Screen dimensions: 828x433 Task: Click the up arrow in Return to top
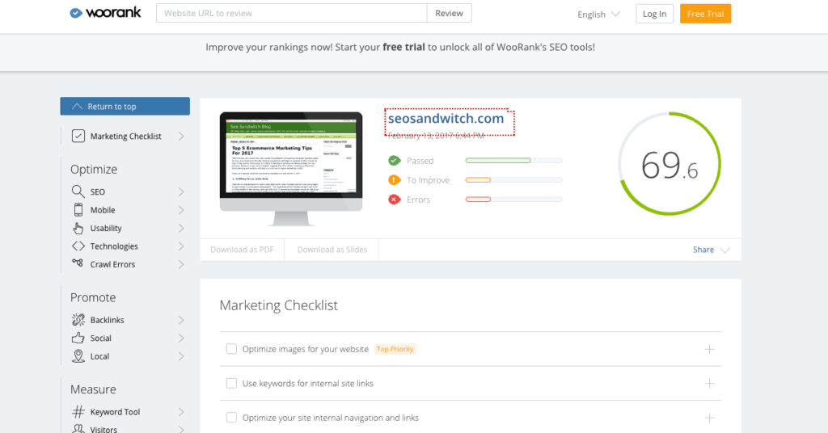pos(77,106)
